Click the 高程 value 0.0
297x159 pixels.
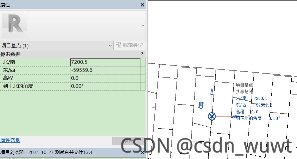[x=105, y=78]
